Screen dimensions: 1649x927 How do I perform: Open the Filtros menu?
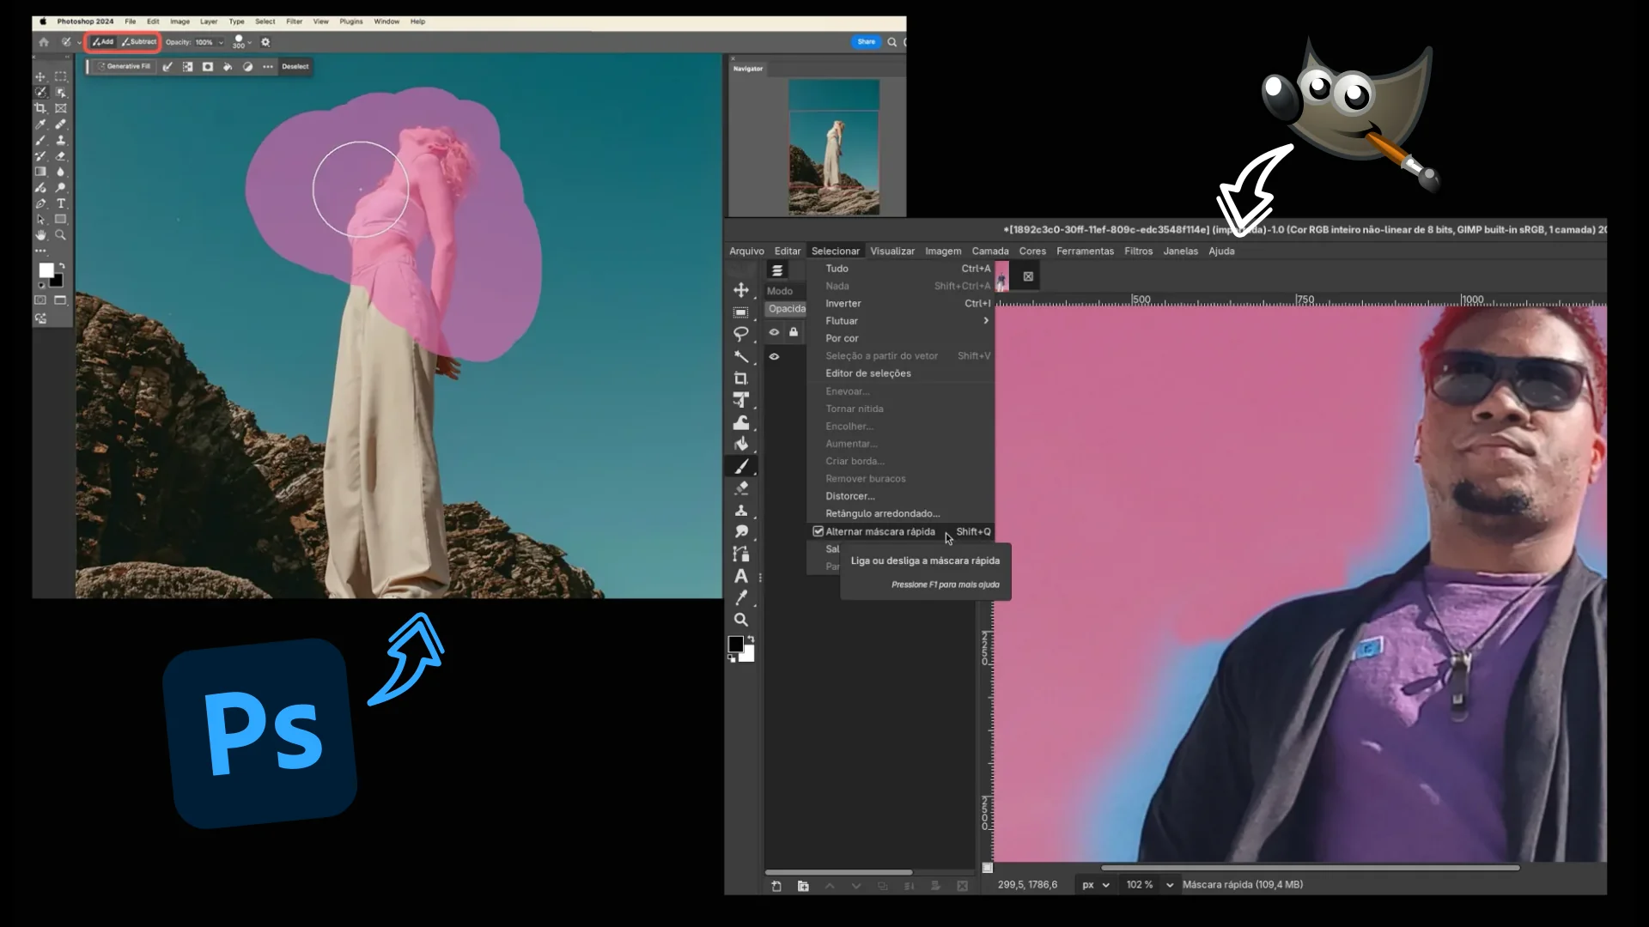coord(1138,251)
